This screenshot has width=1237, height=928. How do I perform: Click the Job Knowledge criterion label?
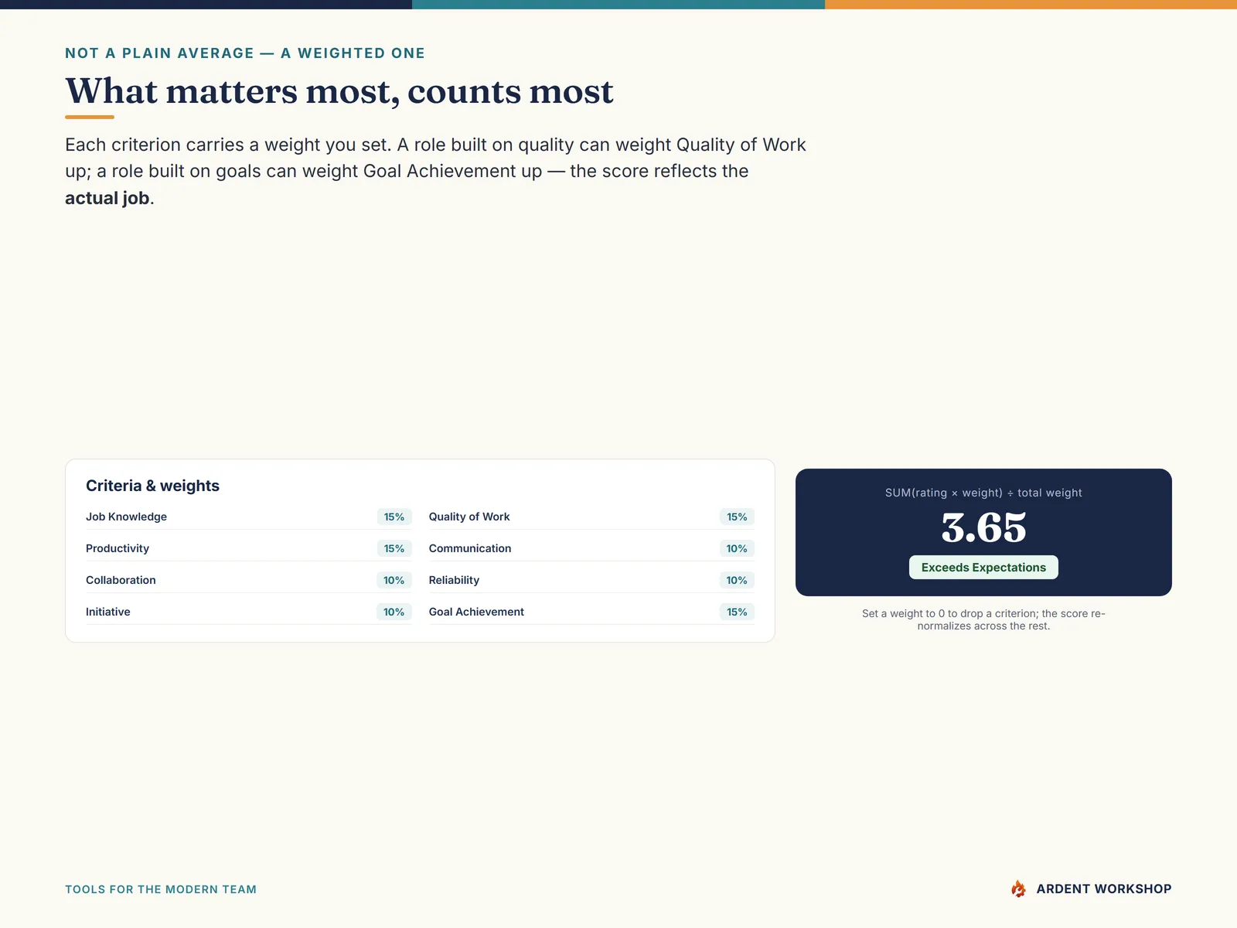point(126,517)
